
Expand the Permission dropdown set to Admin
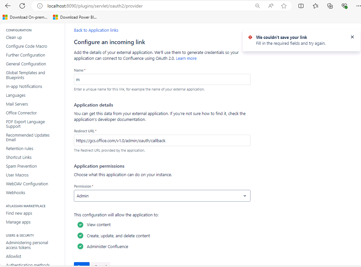(x=162, y=196)
